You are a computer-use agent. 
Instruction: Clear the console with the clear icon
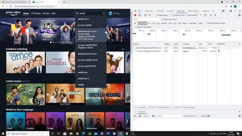click(140, 116)
